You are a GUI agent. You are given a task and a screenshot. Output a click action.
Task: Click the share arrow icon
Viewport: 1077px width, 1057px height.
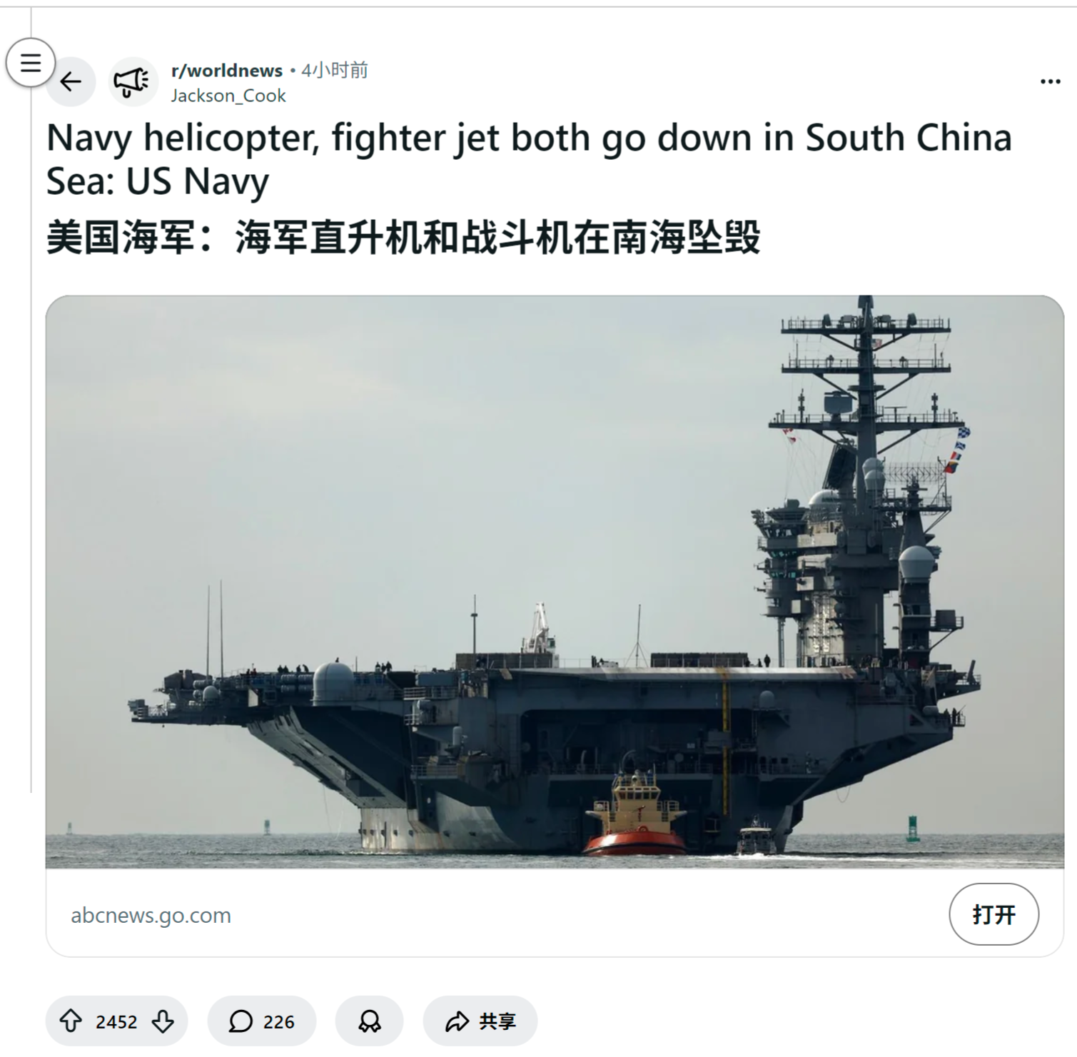coord(457,1021)
